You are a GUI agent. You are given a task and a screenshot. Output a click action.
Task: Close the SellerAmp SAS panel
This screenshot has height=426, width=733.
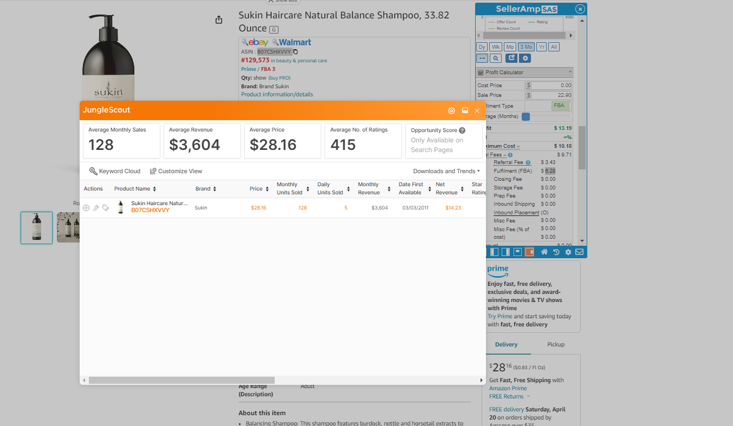coord(580,9)
